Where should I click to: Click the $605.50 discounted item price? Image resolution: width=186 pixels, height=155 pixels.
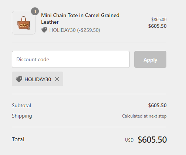click(x=158, y=26)
